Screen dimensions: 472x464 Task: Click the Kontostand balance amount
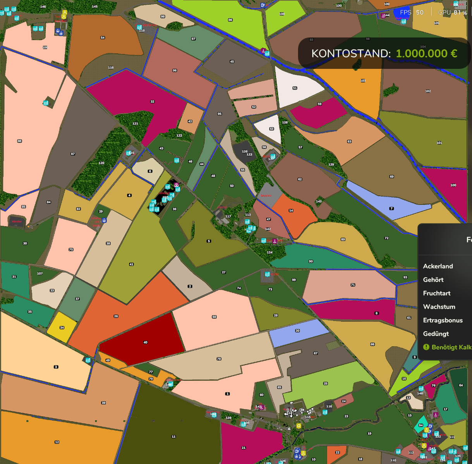point(426,53)
